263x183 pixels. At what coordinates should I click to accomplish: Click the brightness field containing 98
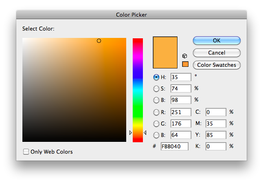point(181,100)
